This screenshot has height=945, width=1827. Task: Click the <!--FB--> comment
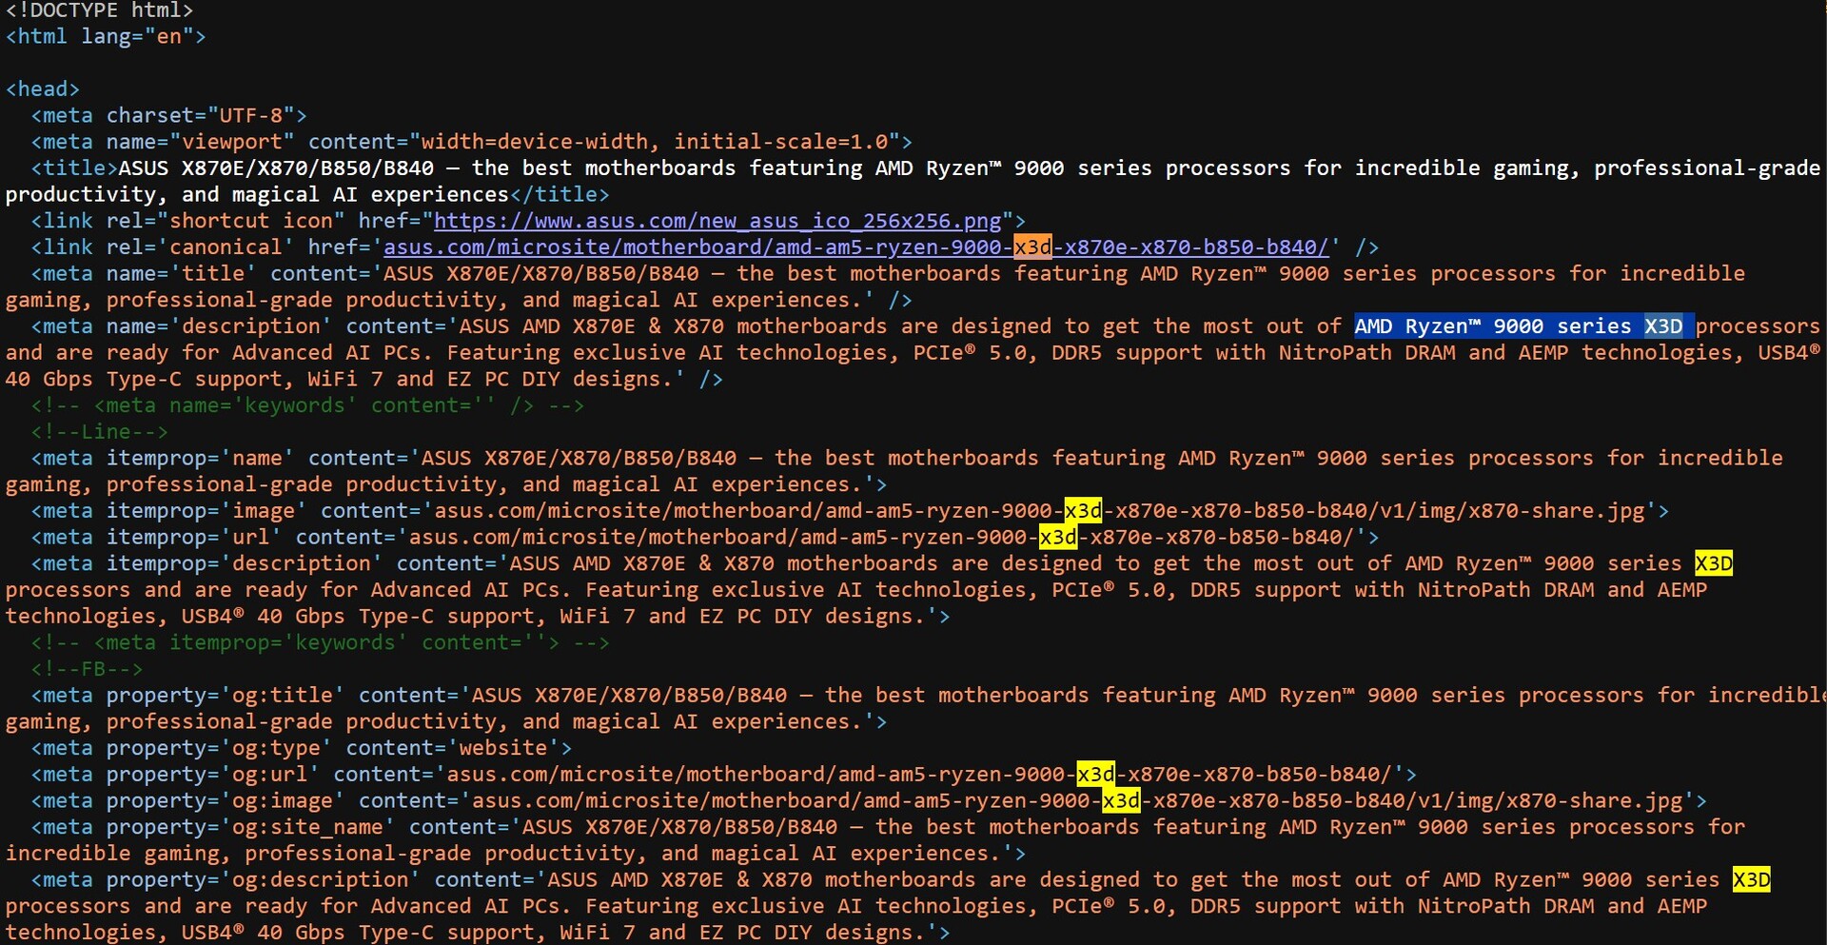pos(87,669)
